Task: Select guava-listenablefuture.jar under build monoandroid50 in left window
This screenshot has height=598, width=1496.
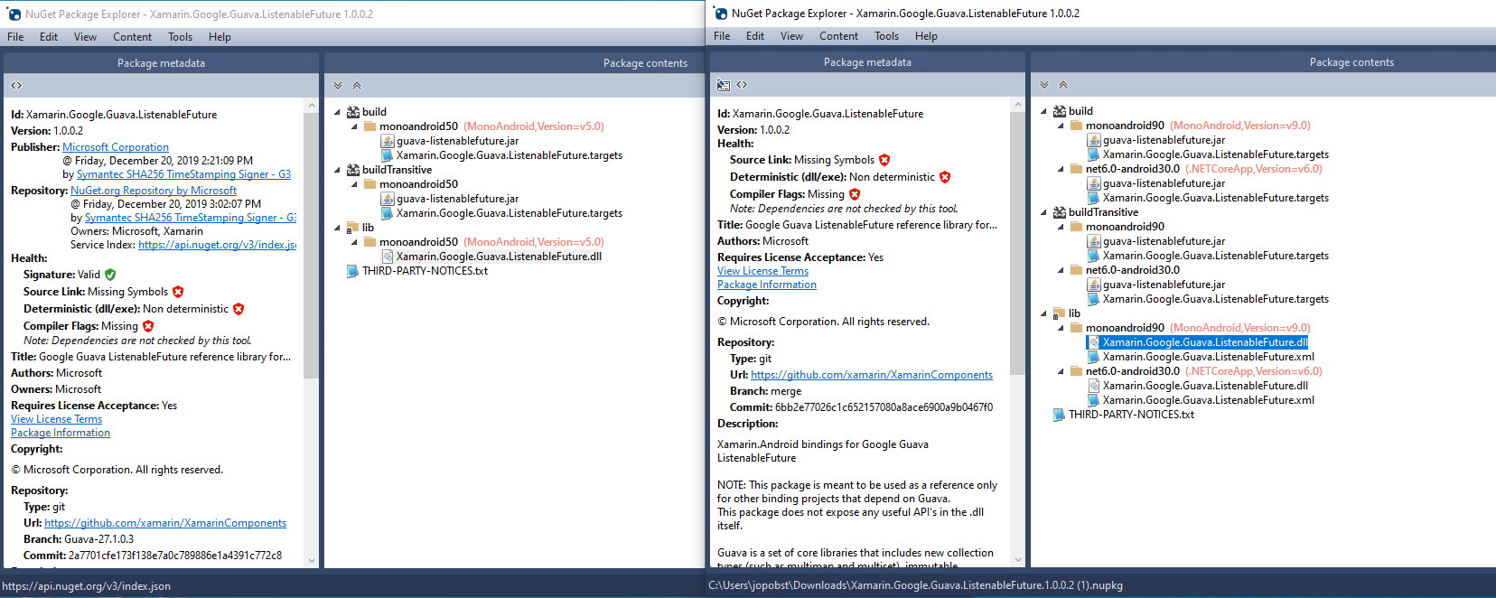Action: [457, 141]
